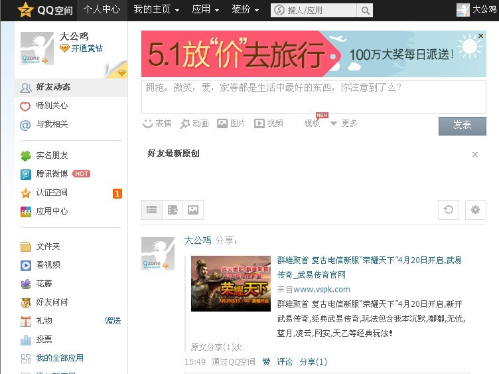Attach 图片 picture
The image size is (499, 374).
232,124
